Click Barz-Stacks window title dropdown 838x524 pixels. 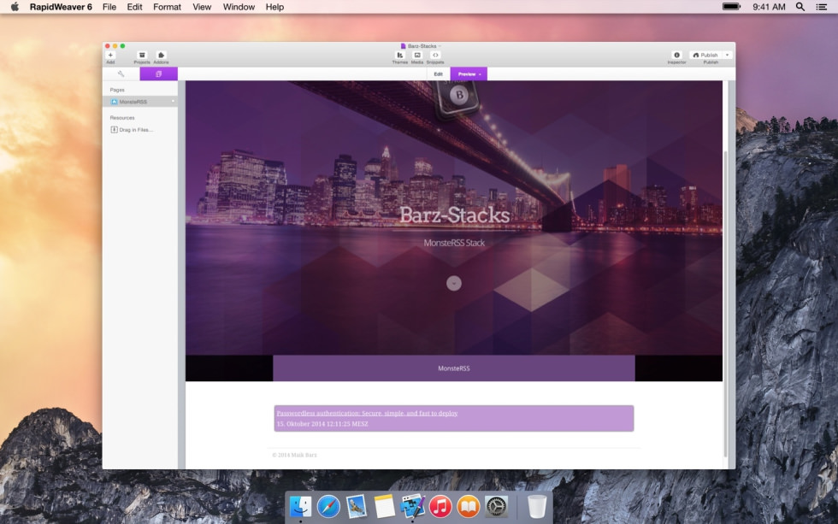point(421,46)
